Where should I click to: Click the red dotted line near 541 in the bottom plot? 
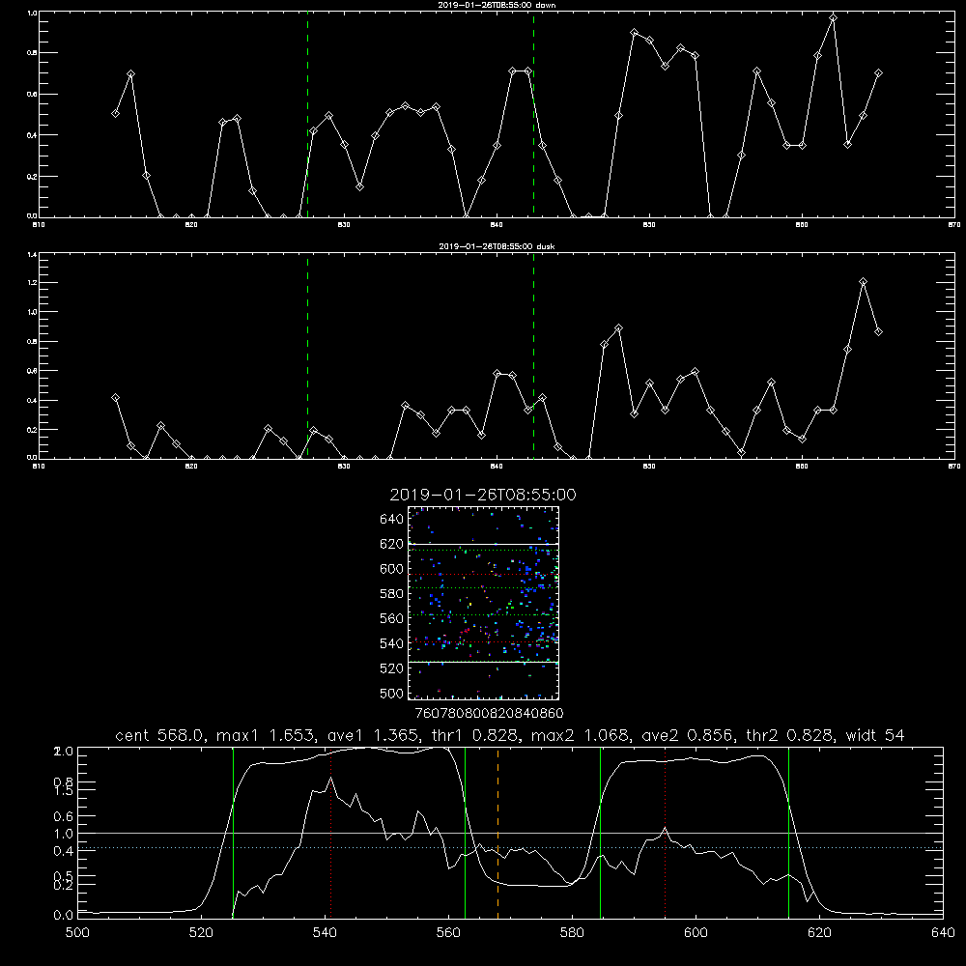(330, 832)
